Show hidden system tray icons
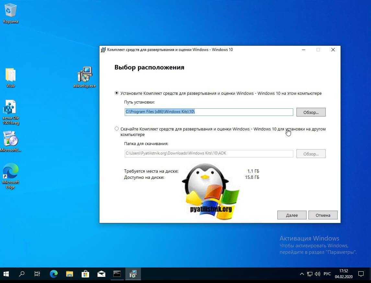Screen dimensions: 371x283 302,274
